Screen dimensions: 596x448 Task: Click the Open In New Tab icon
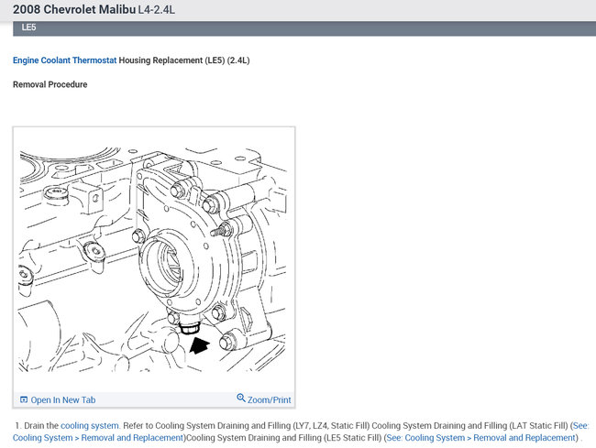24,399
